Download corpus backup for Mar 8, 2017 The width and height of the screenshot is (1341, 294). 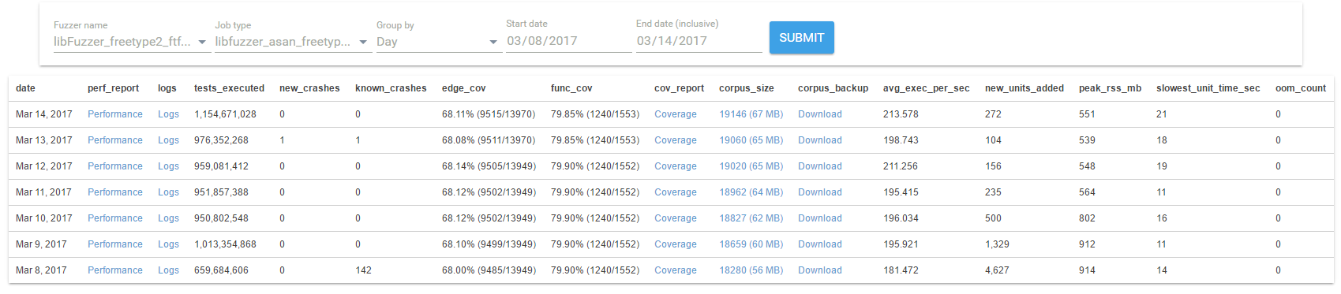tap(820, 270)
